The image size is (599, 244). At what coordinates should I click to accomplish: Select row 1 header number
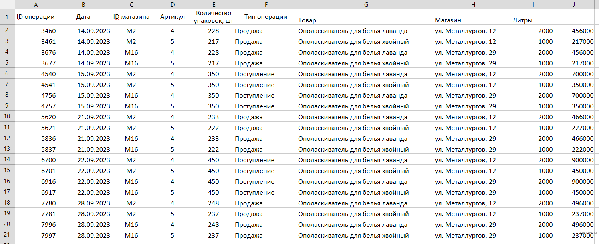click(8, 17)
